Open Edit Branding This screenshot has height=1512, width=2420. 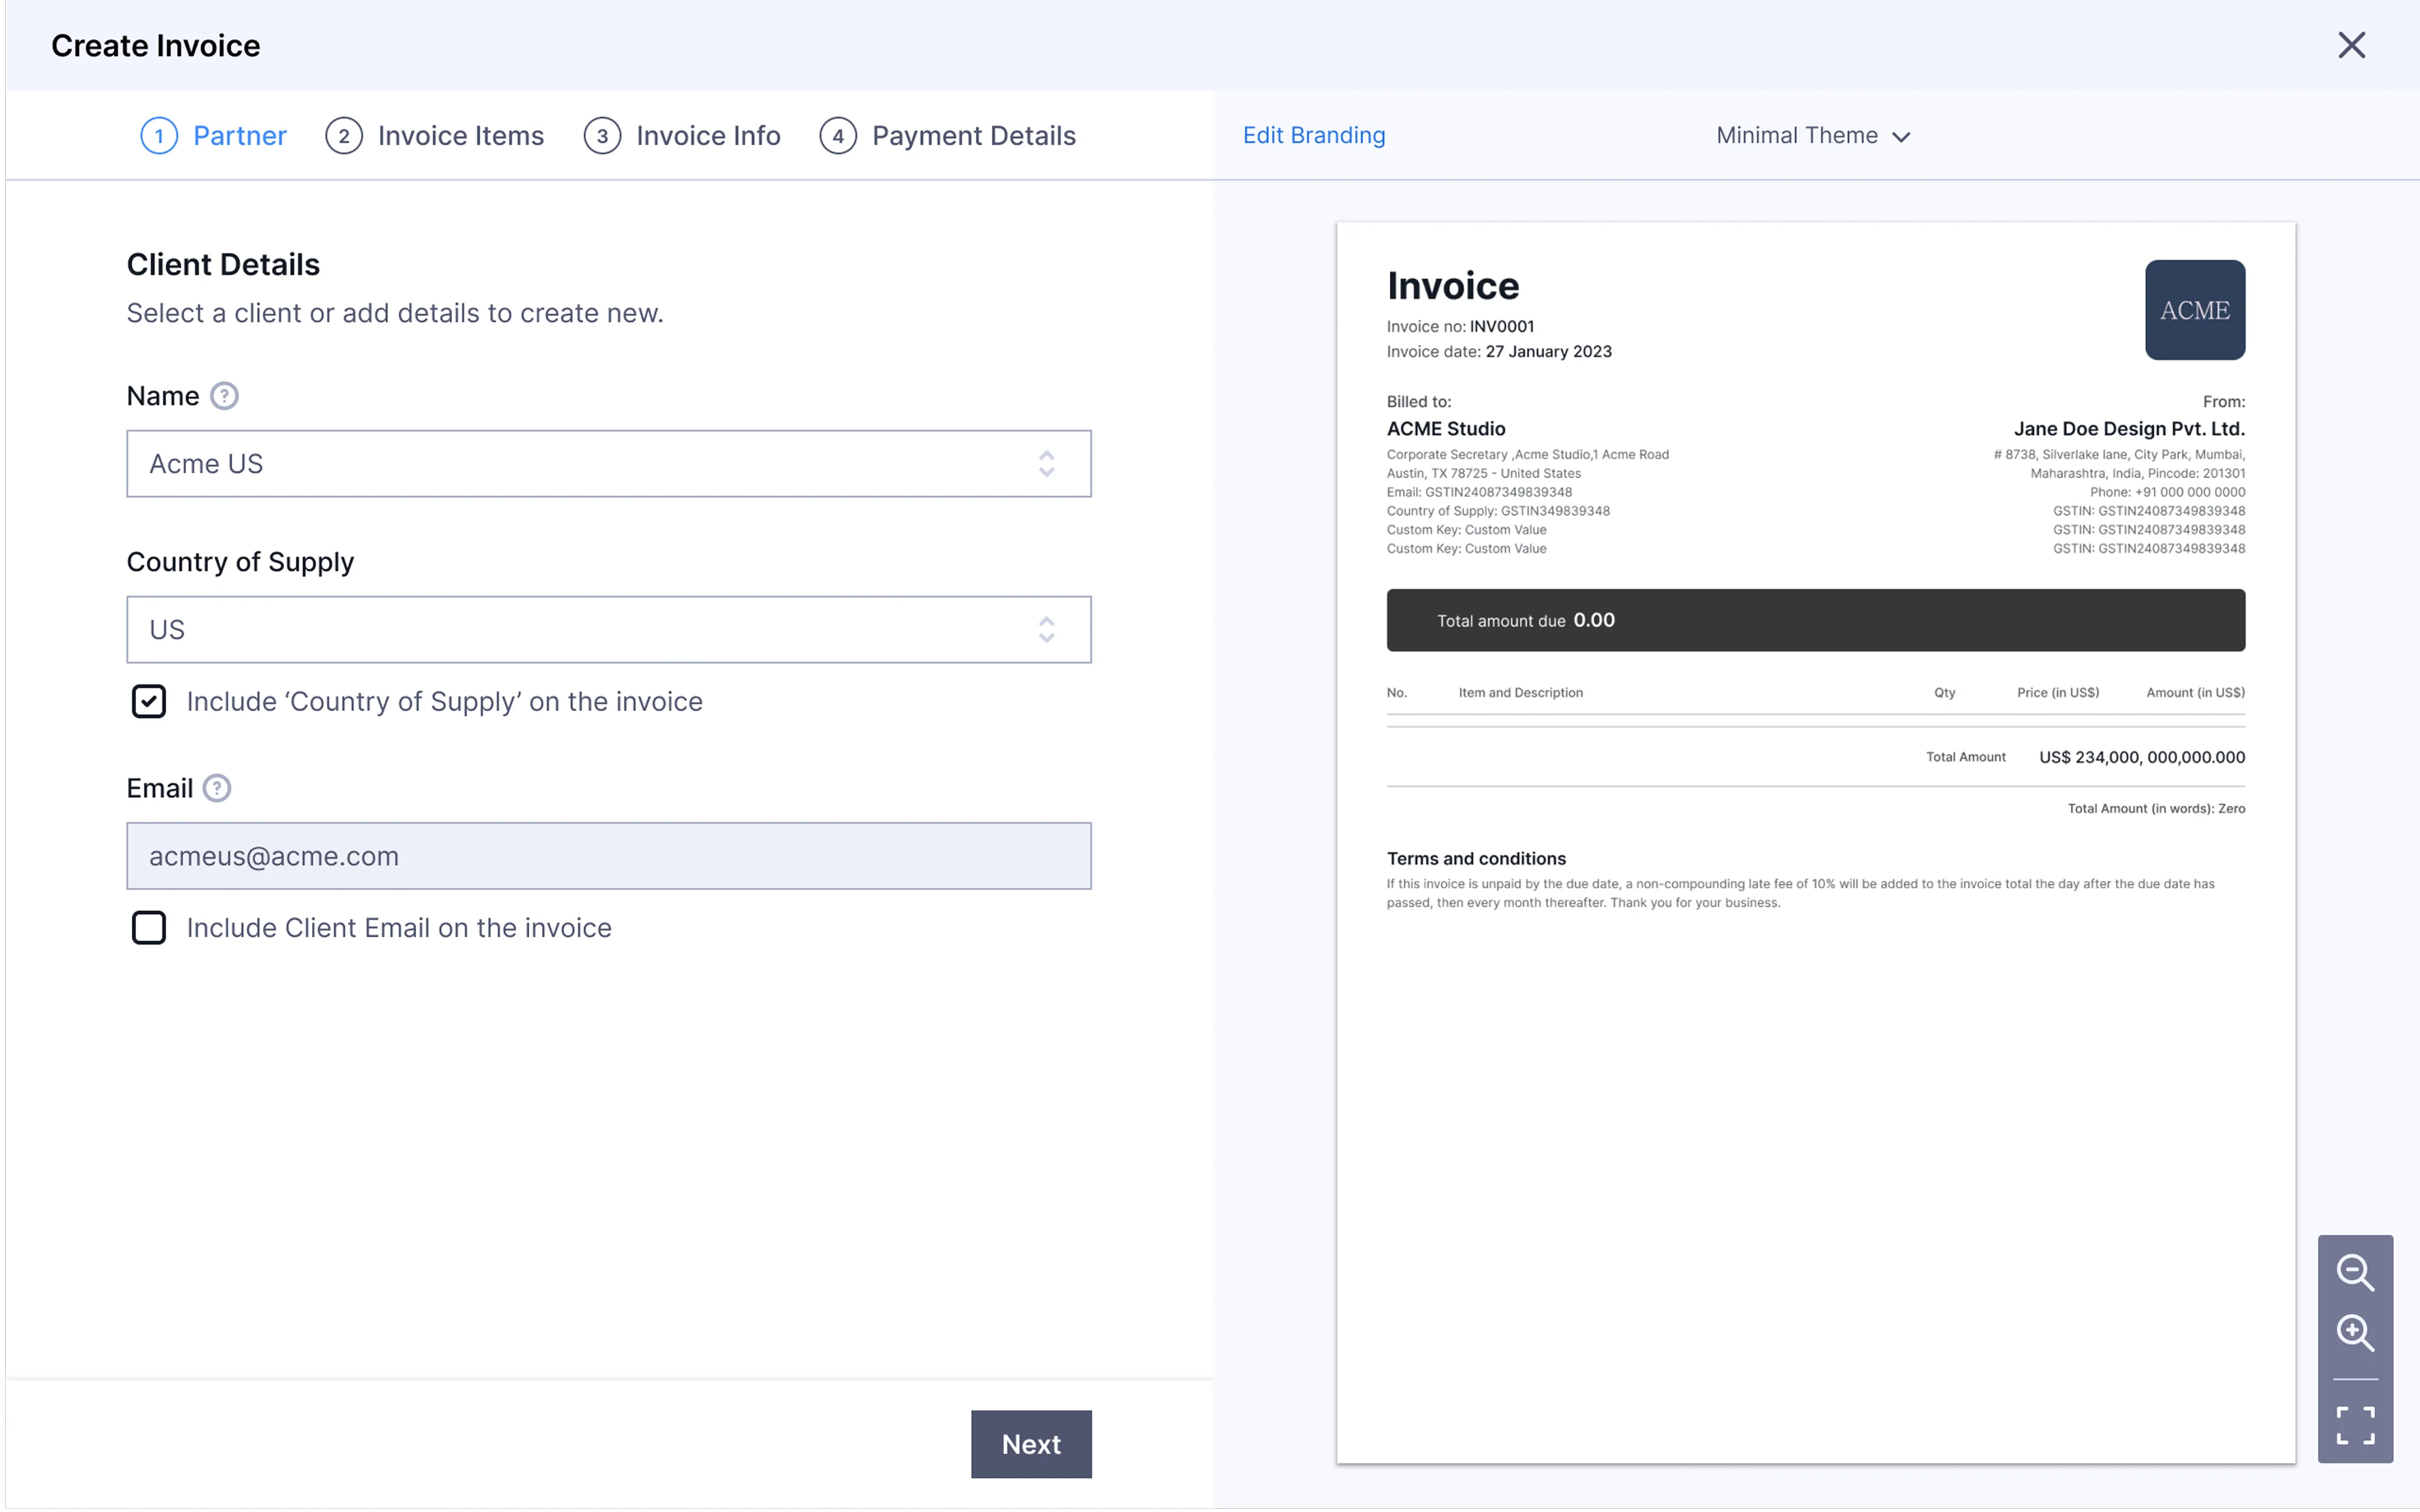1313,135
